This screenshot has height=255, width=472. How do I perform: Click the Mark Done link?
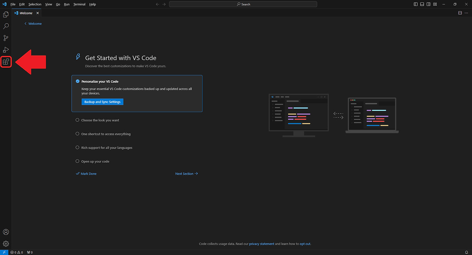[x=86, y=174]
